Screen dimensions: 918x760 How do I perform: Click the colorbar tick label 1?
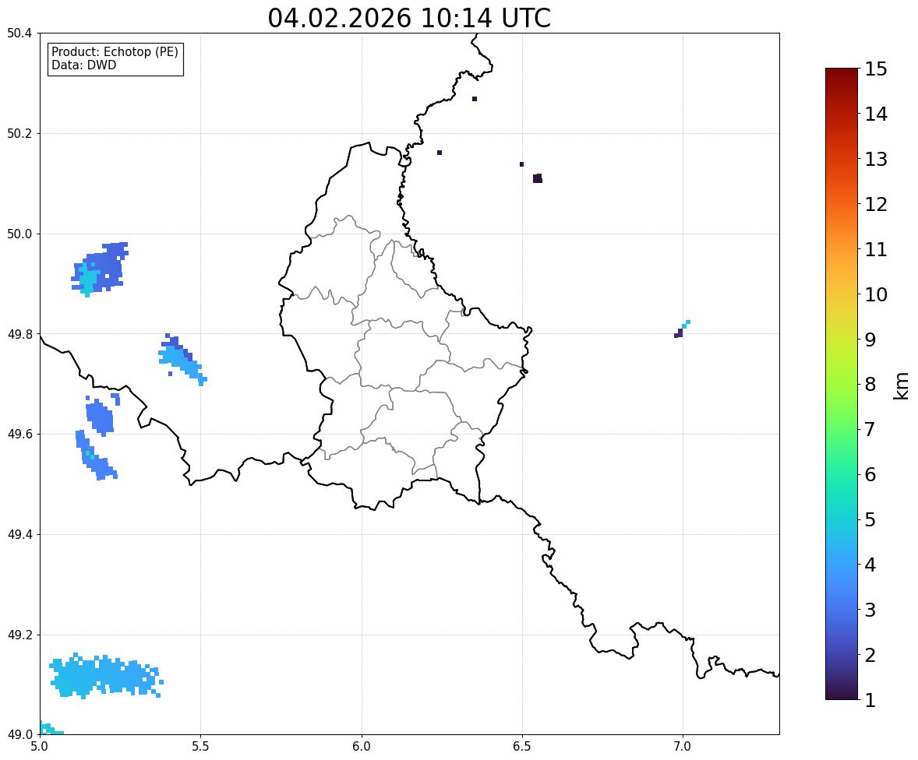click(x=870, y=700)
